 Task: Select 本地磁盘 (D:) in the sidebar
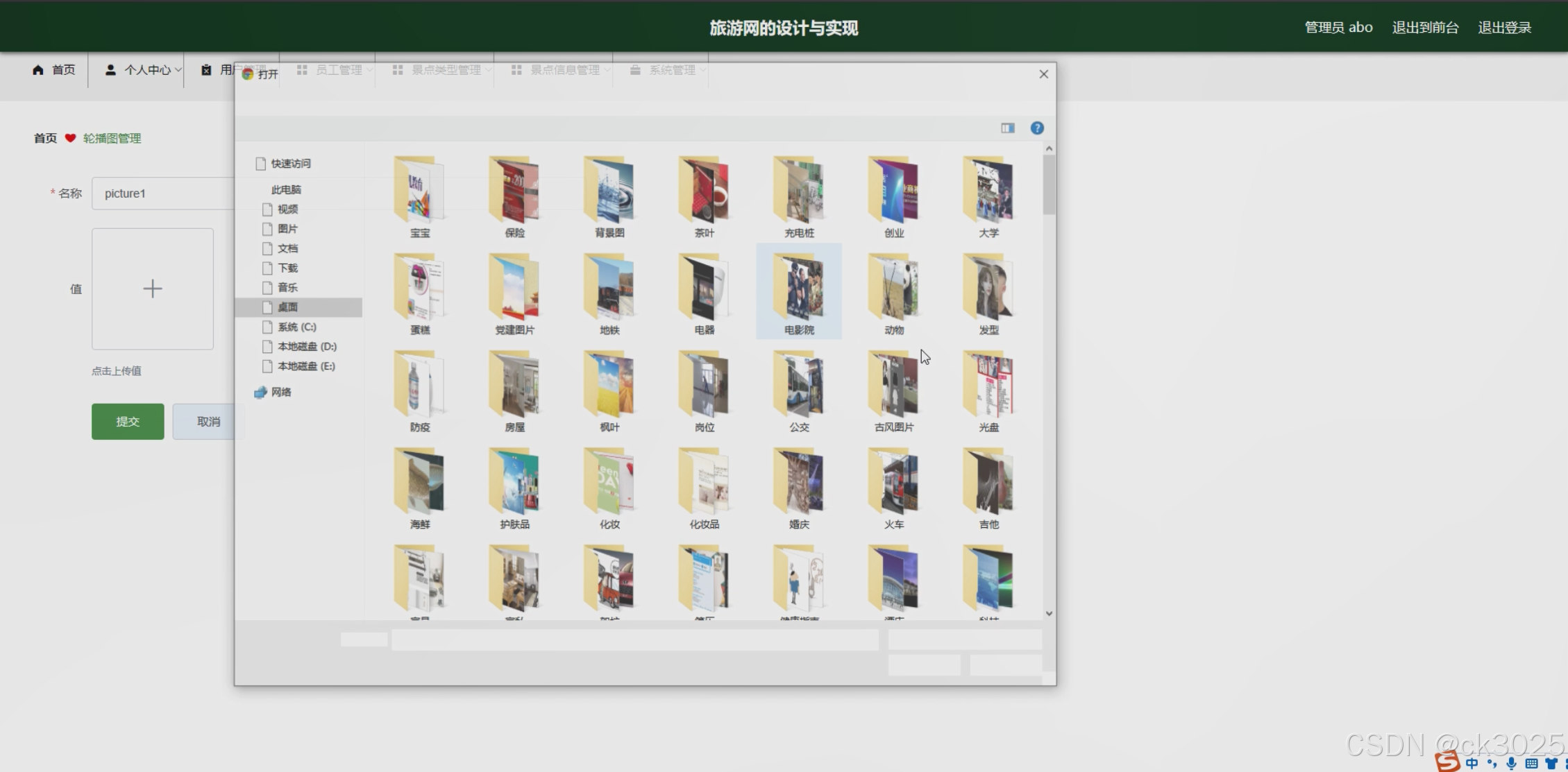click(307, 347)
